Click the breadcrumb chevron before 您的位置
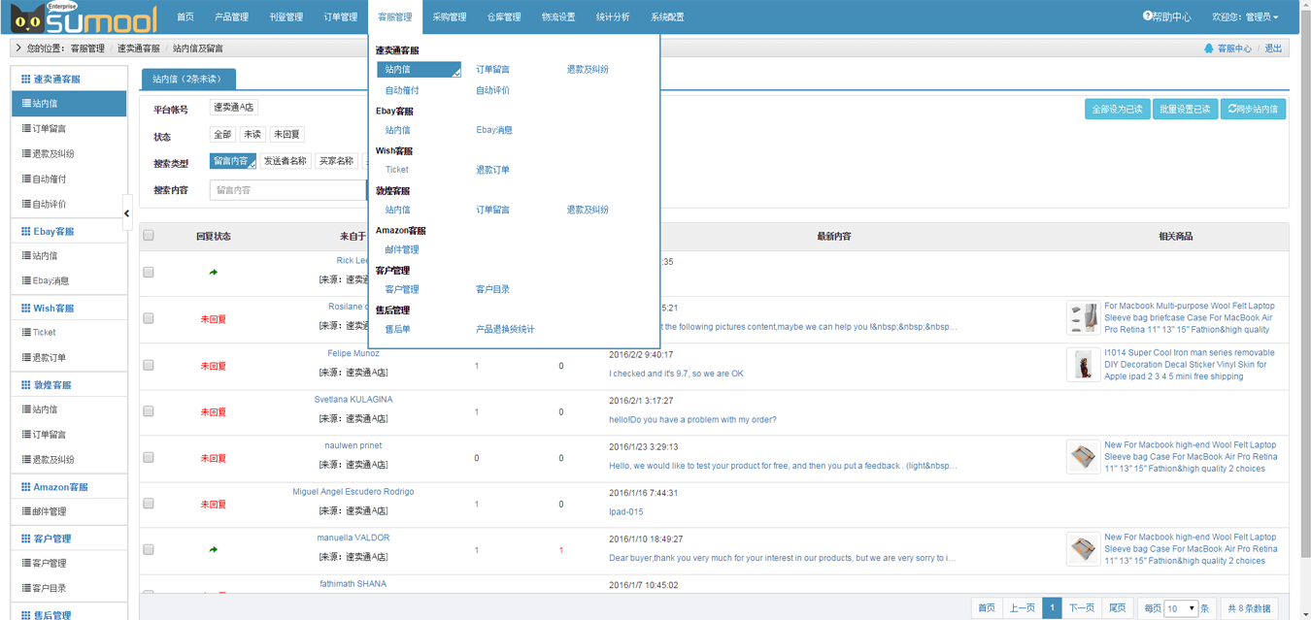This screenshot has height=620, width=1311. pyautogui.click(x=18, y=49)
